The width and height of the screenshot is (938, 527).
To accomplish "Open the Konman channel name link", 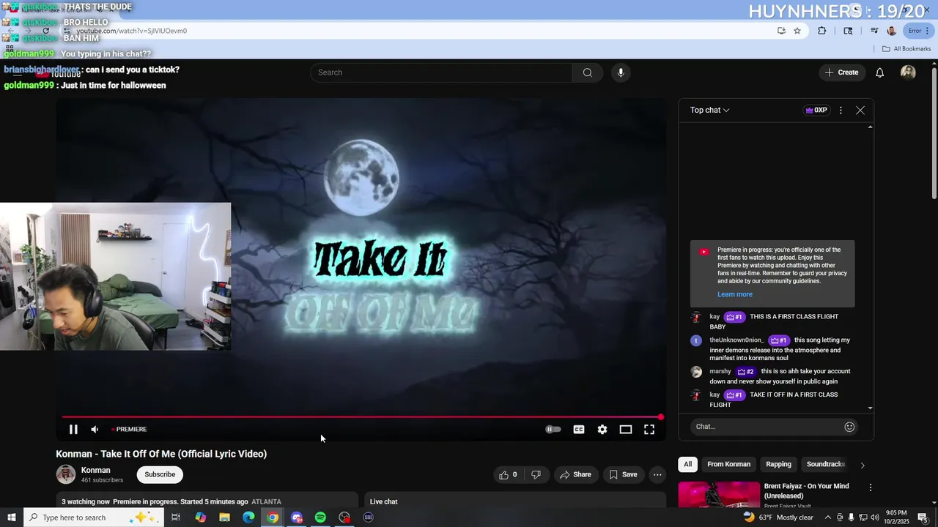I will (x=96, y=470).
